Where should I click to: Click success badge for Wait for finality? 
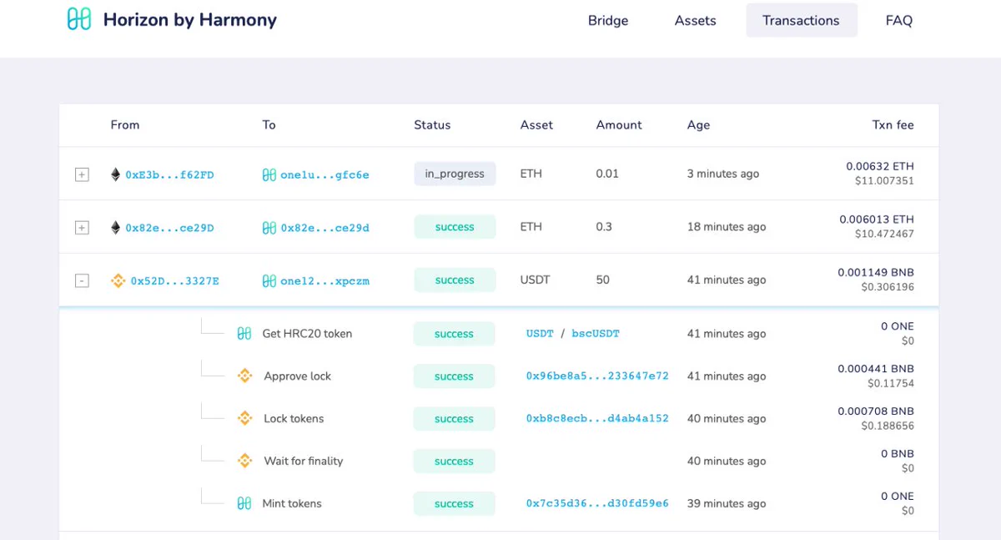tap(454, 462)
